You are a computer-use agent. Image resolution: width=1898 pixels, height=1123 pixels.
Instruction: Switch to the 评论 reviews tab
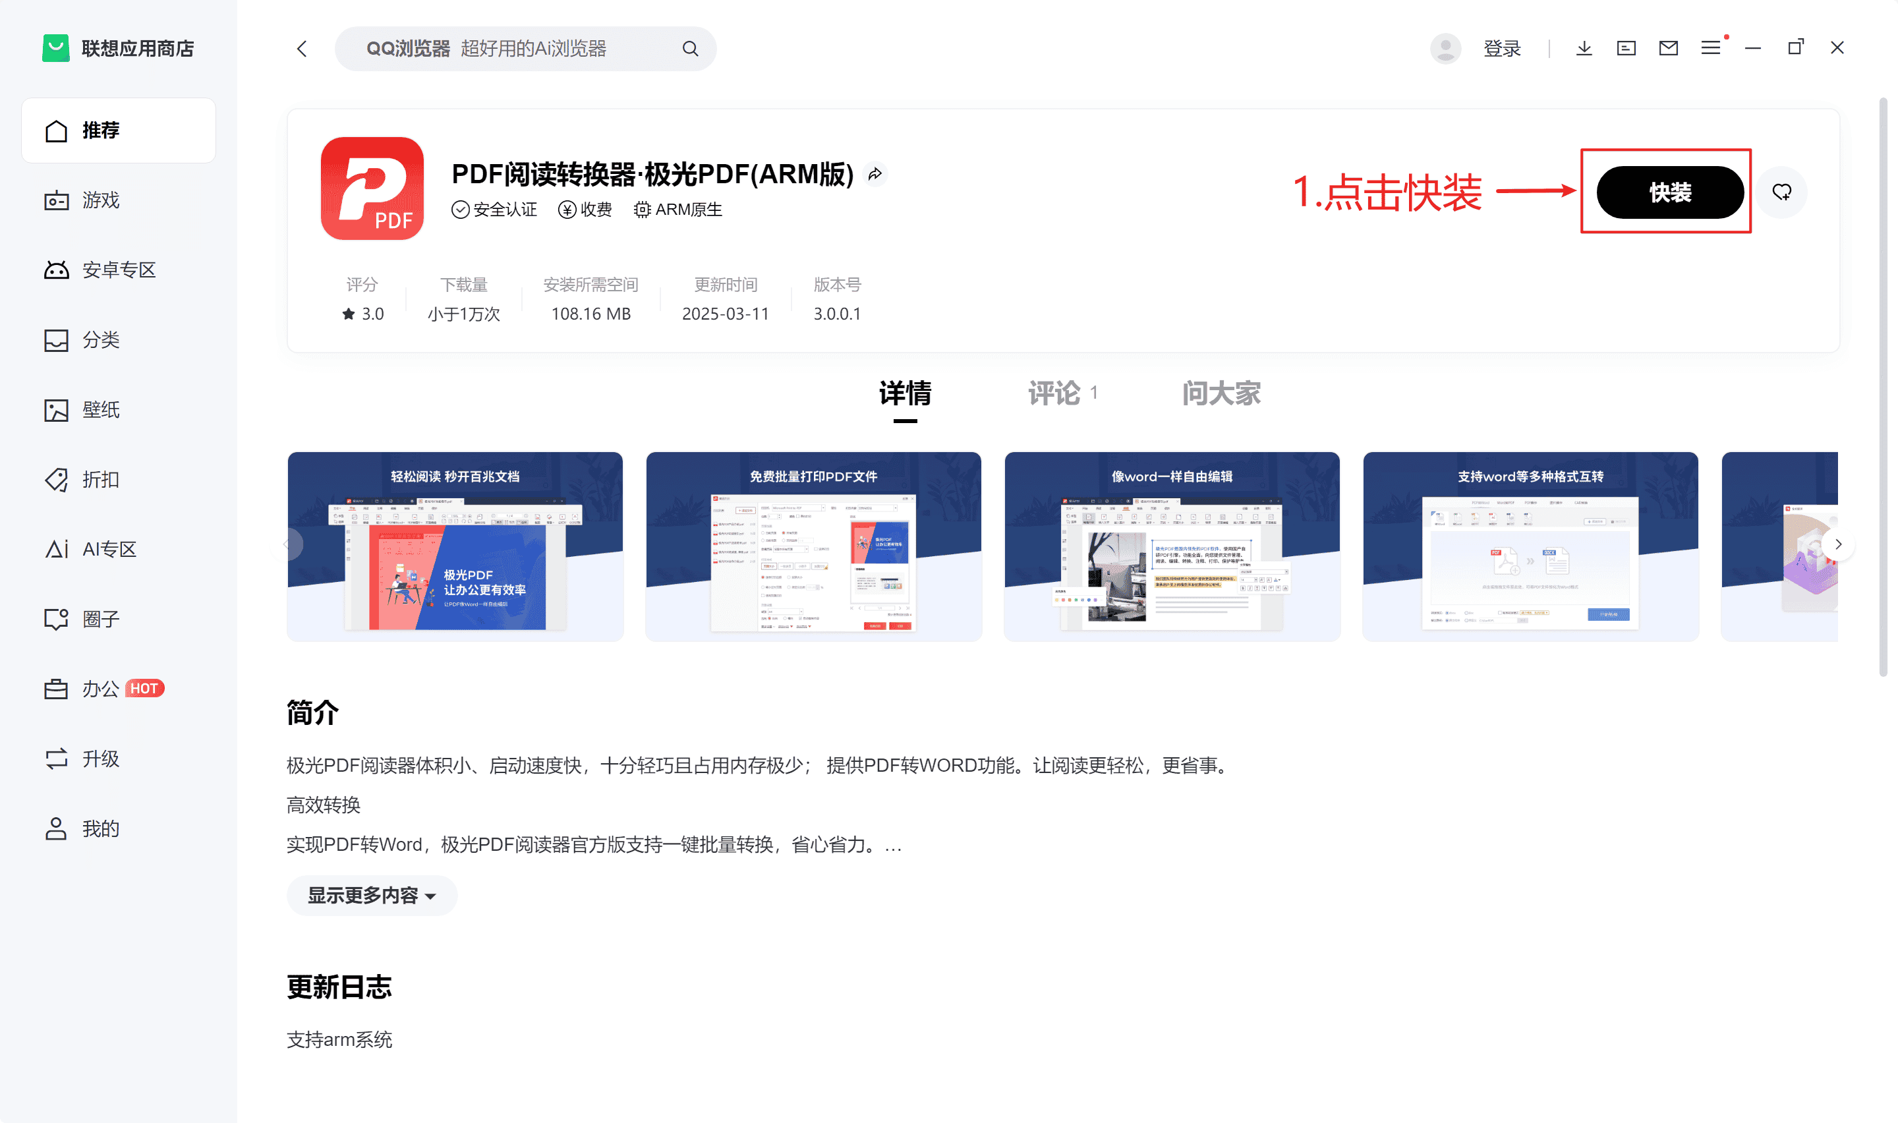click(x=1062, y=393)
